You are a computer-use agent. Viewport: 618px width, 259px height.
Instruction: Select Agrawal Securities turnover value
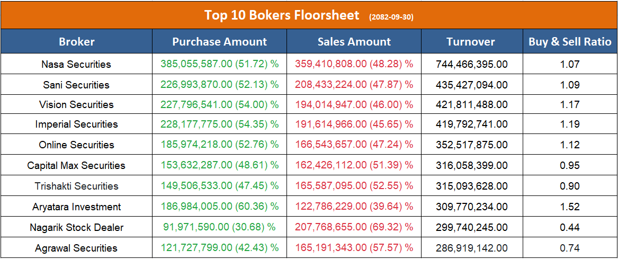[472, 248]
